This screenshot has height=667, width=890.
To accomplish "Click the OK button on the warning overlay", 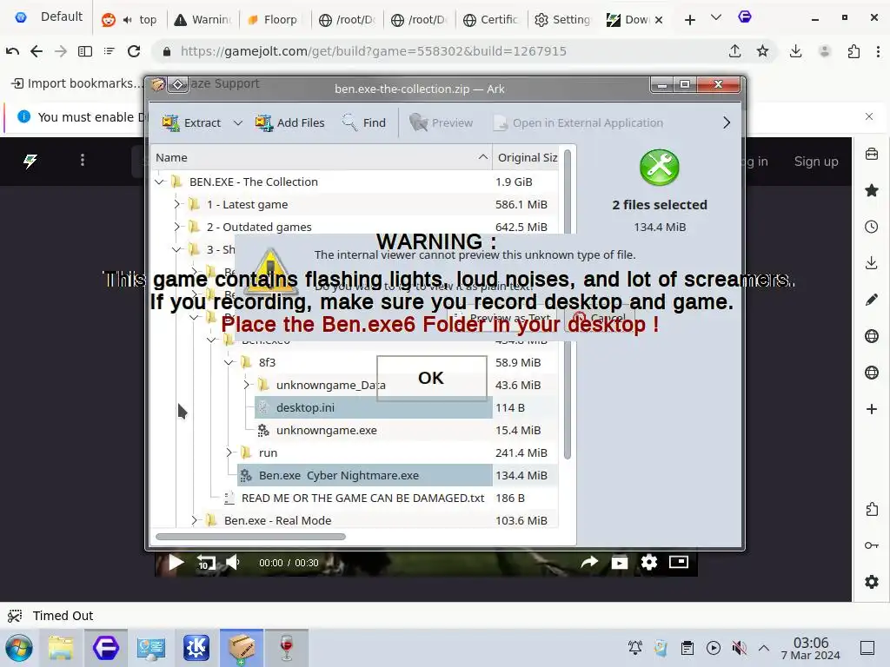I will coord(431,378).
